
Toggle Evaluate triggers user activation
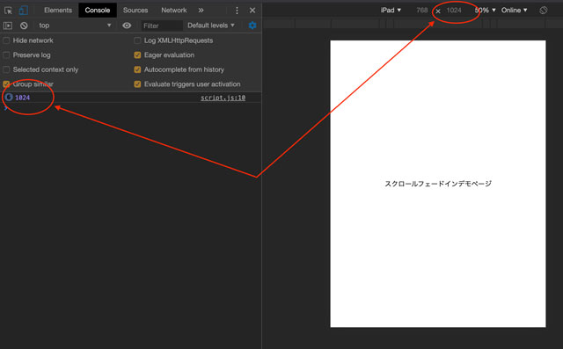click(x=137, y=84)
